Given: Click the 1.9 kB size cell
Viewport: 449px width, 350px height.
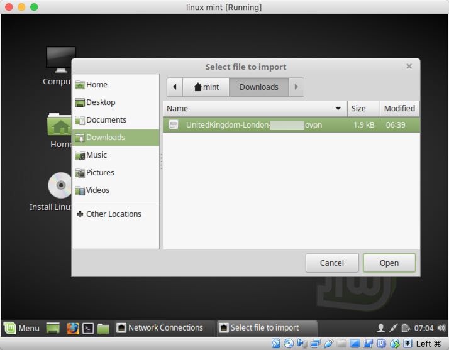Looking at the screenshot, I should pyautogui.click(x=363, y=125).
